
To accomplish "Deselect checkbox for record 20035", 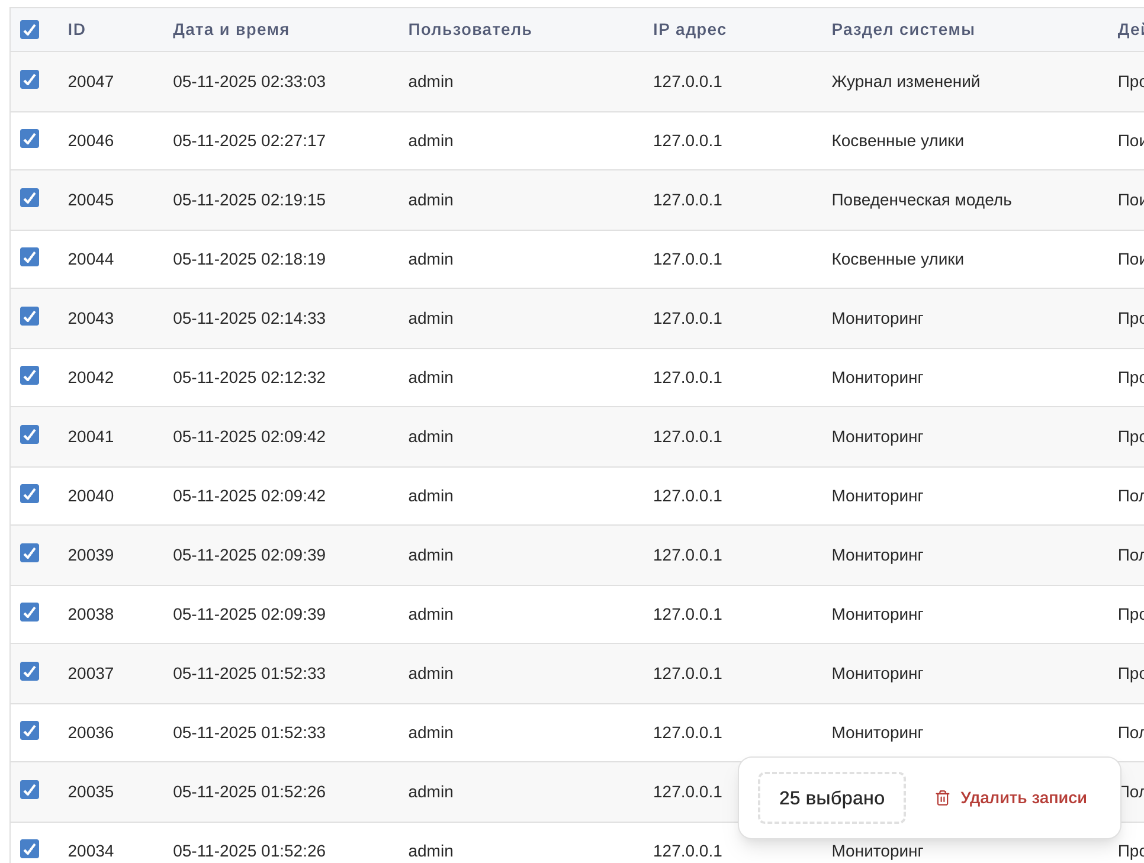I will tap(30, 790).
